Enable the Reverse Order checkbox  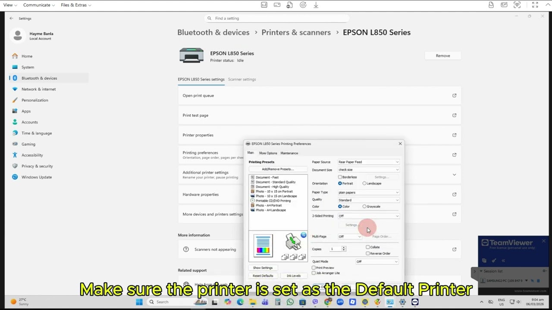[368, 254]
